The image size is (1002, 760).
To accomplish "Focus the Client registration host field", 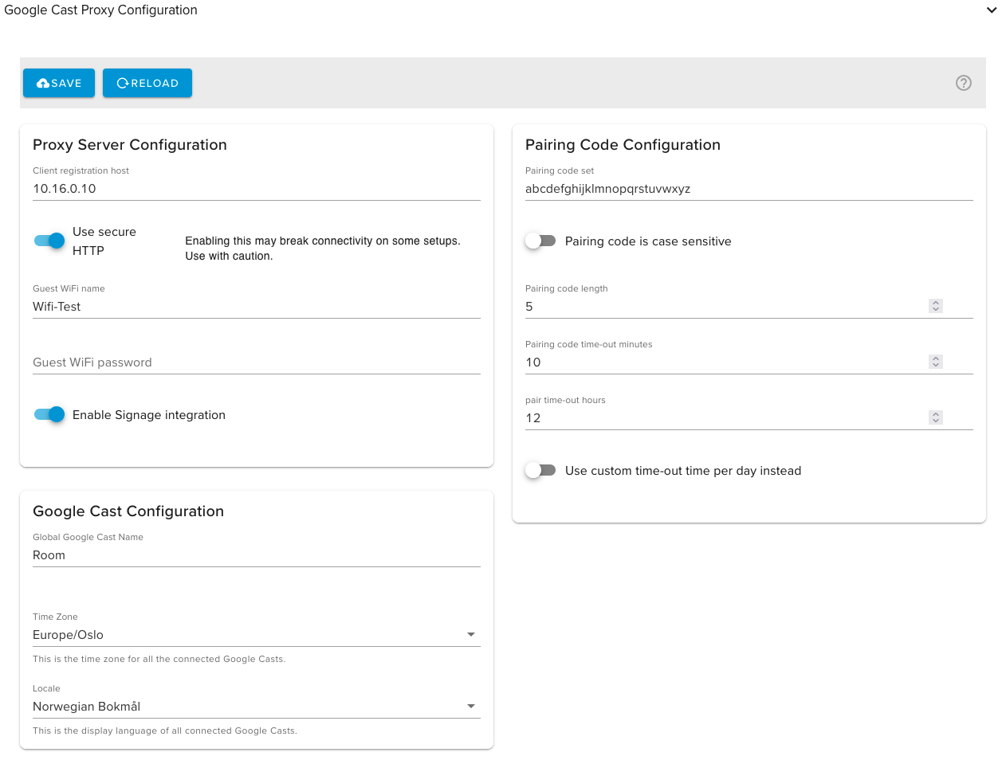I will [x=256, y=189].
